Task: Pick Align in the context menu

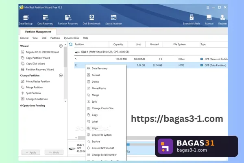Action: point(106,128)
